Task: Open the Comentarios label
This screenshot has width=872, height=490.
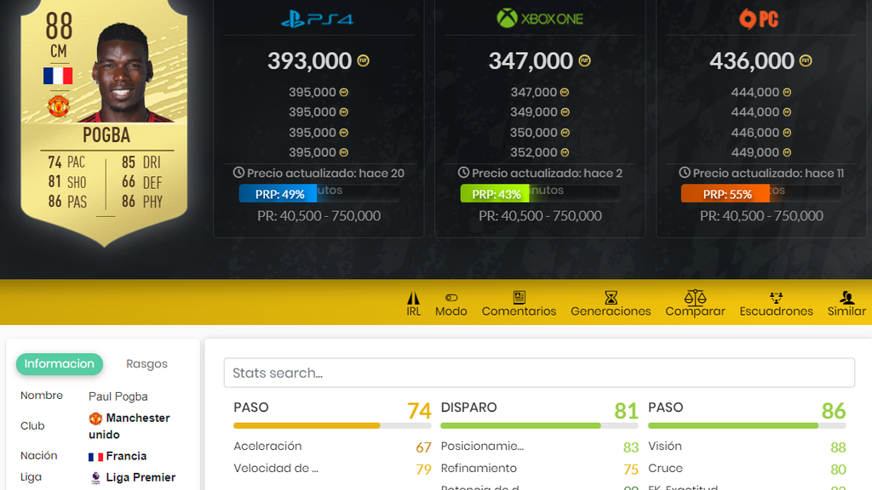Action: 519,311
